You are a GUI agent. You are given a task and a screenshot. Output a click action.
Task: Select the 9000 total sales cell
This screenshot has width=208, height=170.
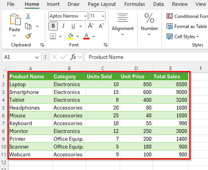click(x=170, y=92)
